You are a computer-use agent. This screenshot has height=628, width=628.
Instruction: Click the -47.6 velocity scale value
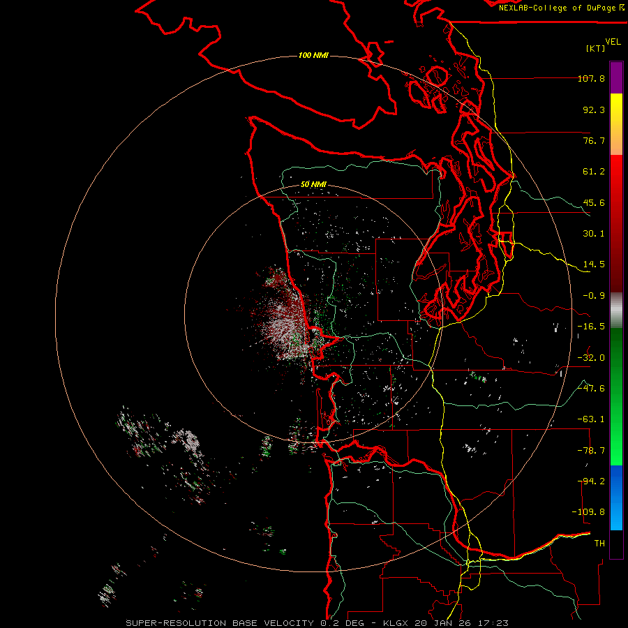tap(592, 389)
